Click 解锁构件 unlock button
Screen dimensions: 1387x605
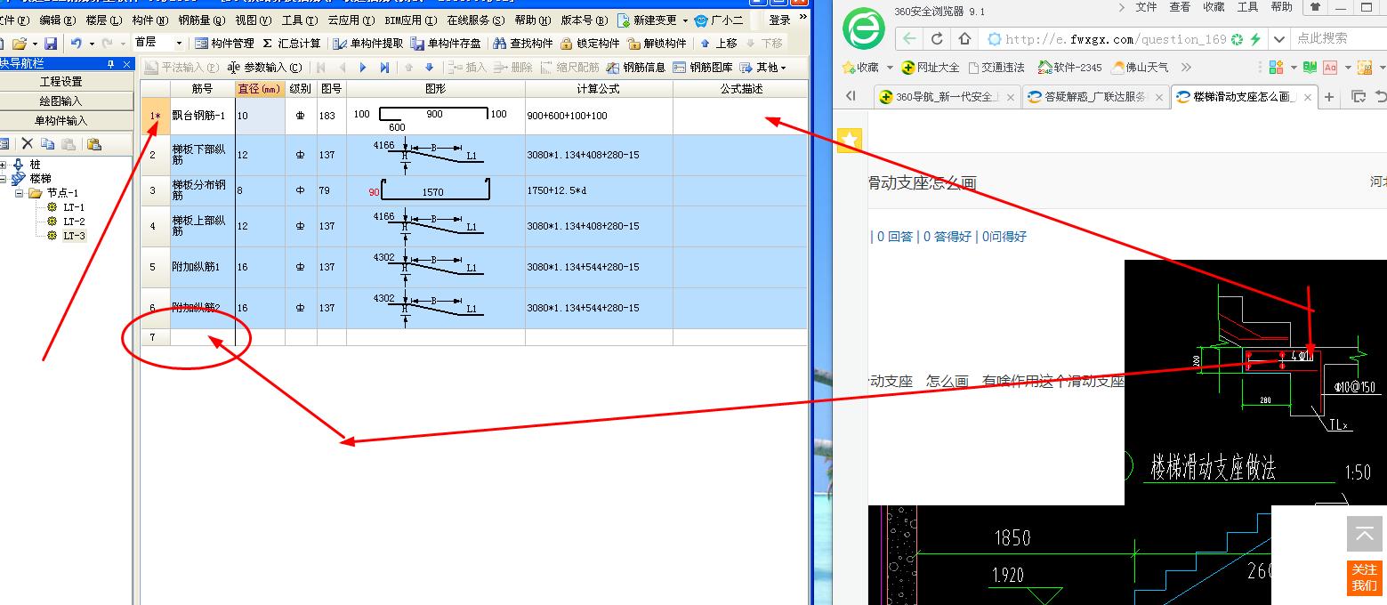coord(657,43)
